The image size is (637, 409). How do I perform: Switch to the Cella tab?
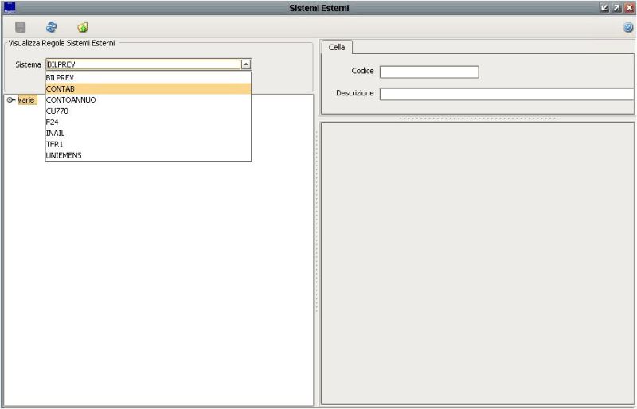point(337,47)
